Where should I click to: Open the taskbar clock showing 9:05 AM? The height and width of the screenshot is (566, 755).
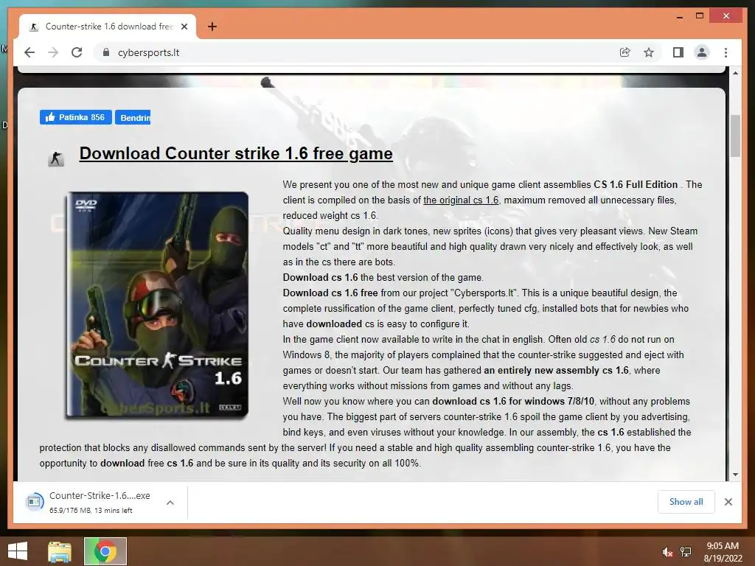pos(723,552)
